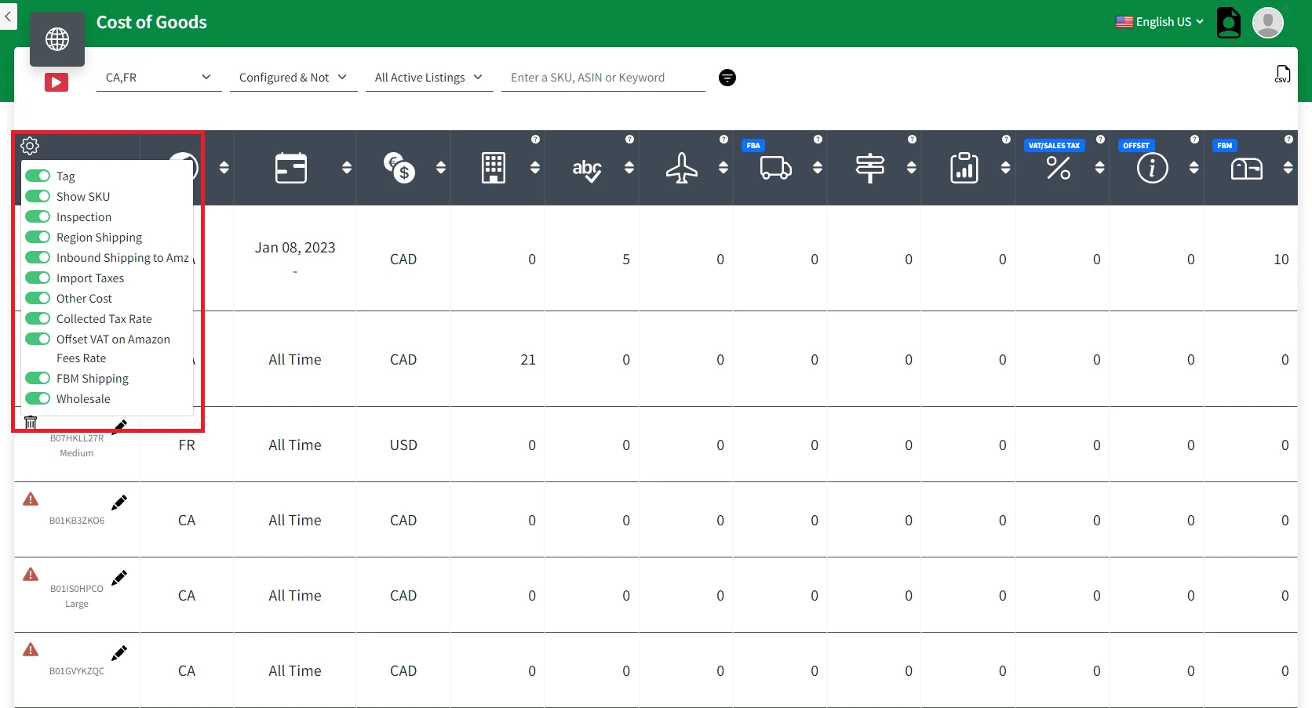
Task: Open the column settings gear icon
Action: click(30, 146)
